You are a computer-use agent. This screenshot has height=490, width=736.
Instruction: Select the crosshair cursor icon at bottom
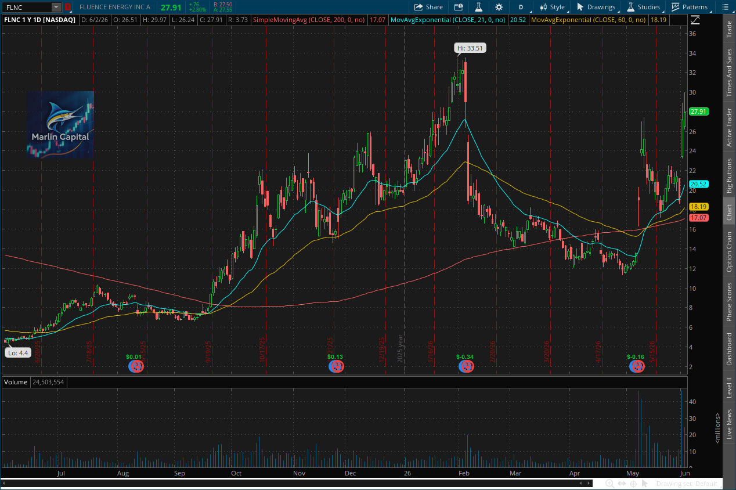point(633,484)
